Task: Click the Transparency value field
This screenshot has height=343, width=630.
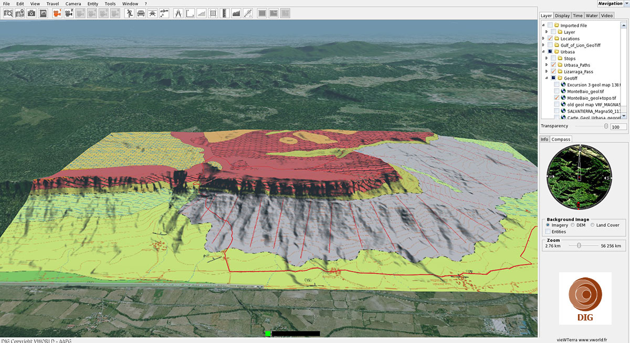Action: [618, 127]
